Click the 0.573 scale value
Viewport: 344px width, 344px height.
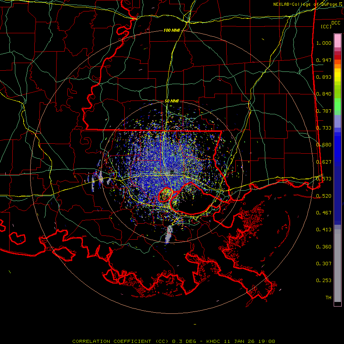324,179
